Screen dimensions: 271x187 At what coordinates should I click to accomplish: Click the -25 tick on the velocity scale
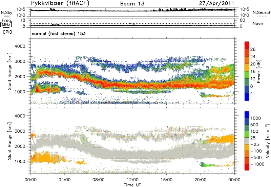255,144
